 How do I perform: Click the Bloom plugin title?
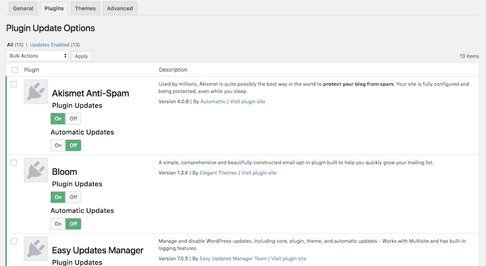point(64,171)
